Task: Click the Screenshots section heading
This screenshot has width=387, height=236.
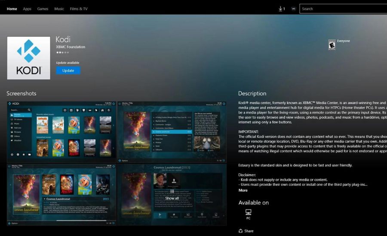Action: (21, 94)
